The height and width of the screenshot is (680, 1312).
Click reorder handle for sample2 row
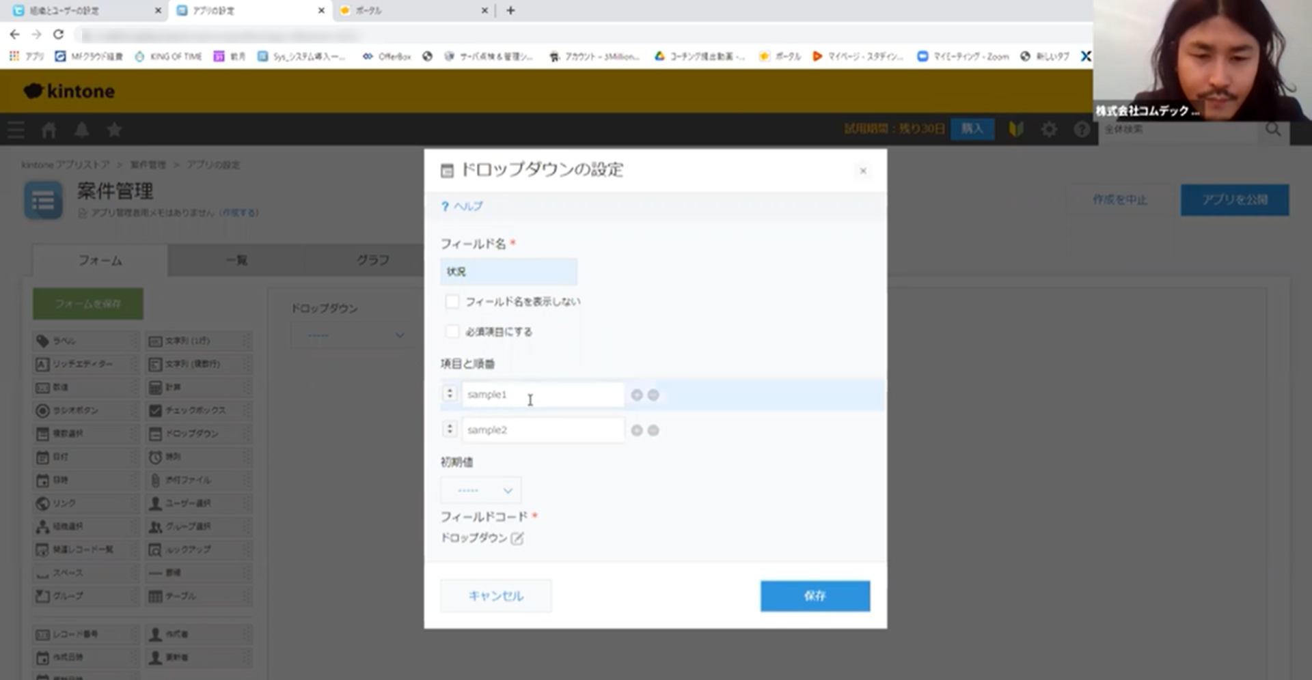click(x=450, y=429)
